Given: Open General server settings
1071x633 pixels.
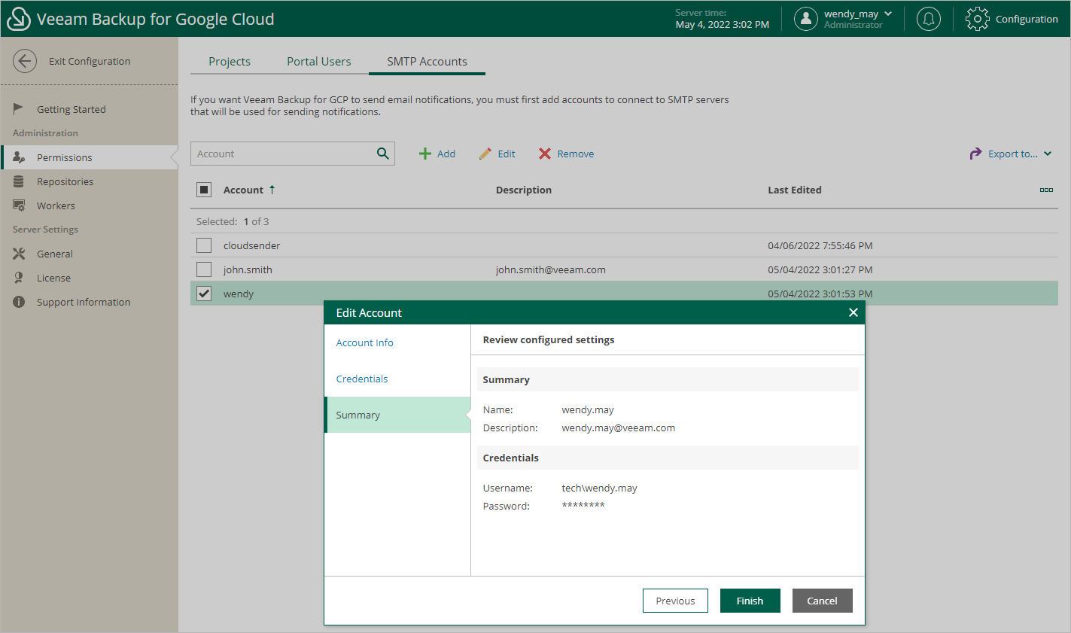Looking at the screenshot, I should pyautogui.click(x=55, y=254).
